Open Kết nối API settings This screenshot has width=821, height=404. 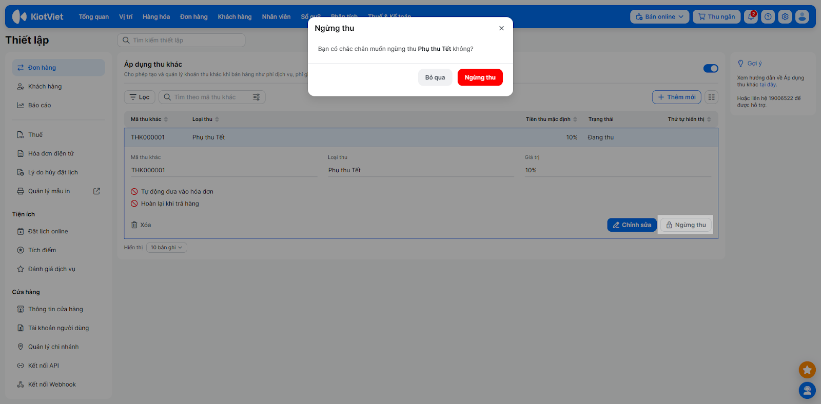(58, 366)
